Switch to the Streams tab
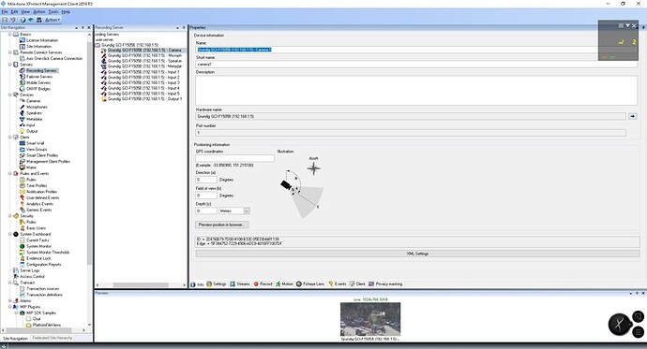647x349 pixels. coord(240,284)
